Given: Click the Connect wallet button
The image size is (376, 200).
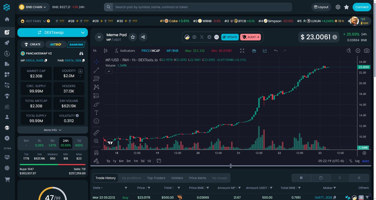Looking at the screenshot, I should [x=362, y=7].
